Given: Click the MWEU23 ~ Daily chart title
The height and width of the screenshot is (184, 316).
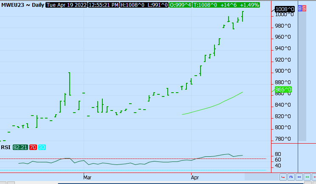Looking at the screenshot, I should pos(23,5).
